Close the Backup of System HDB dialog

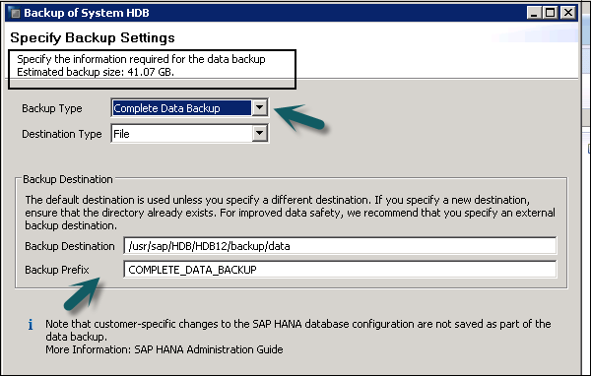(568, 13)
